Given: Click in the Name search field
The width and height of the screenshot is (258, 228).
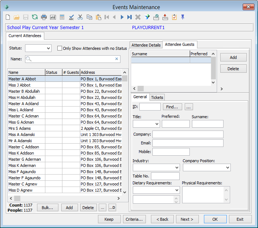Looking at the screenshot, I should coord(73,59).
